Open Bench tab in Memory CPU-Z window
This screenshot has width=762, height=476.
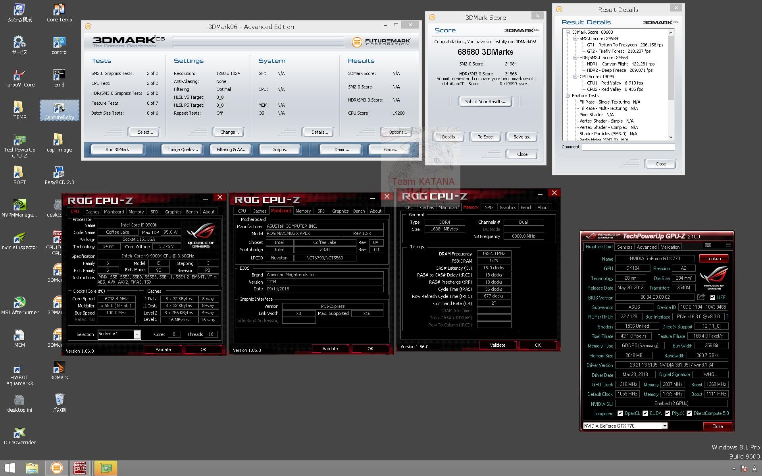click(x=526, y=207)
